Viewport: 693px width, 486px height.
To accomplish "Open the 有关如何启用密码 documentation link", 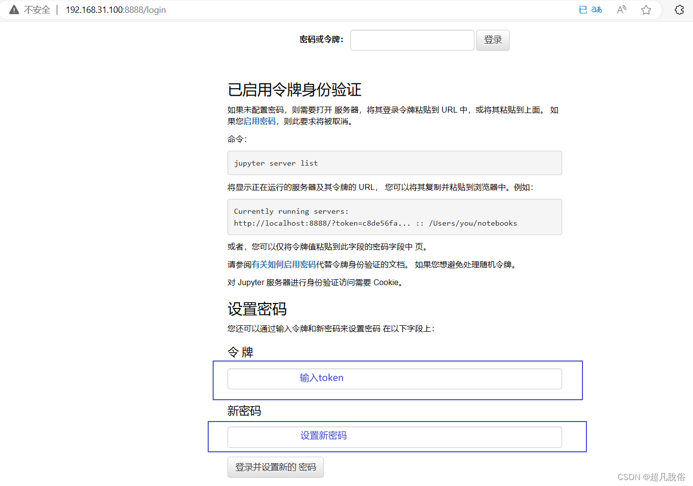I will click(284, 265).
